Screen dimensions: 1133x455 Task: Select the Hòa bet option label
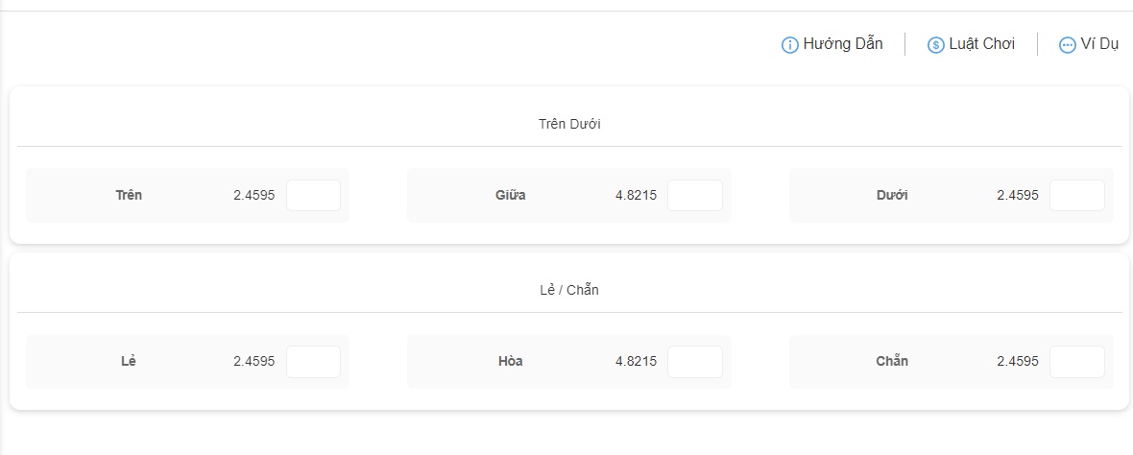pos(511,361)
